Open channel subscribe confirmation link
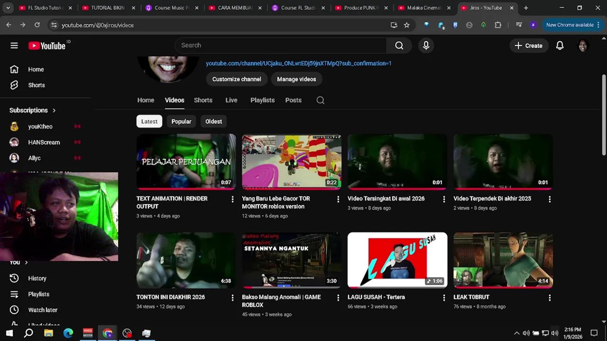This screenshot has width=607, height=341. 298,63
